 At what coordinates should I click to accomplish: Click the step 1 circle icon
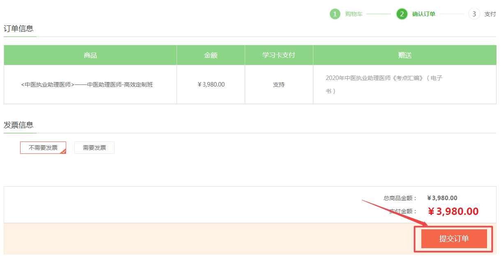pos(335,14)
